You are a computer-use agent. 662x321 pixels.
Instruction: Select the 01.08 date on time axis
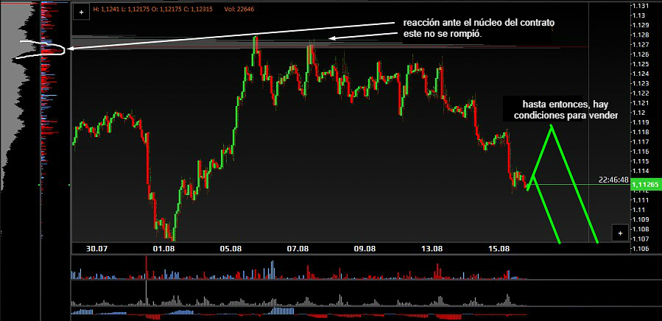pyautogui.click(x=163, y=250)
